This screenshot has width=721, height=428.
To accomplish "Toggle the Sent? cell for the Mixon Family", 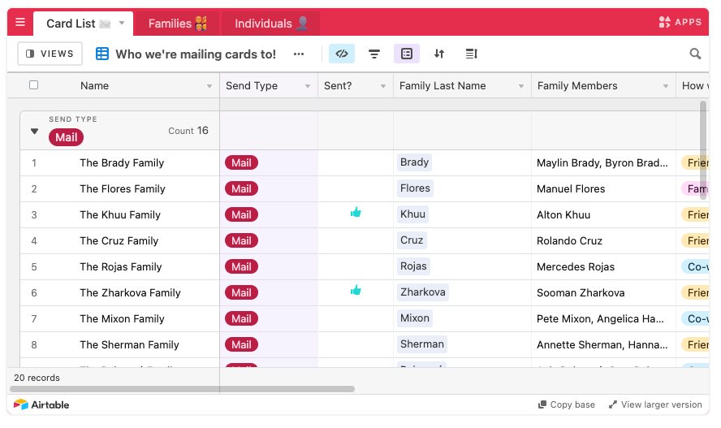I will (x=356, y=319).
